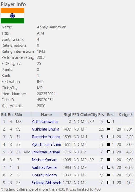Click black piece icon in round 8

click(109, 175)
